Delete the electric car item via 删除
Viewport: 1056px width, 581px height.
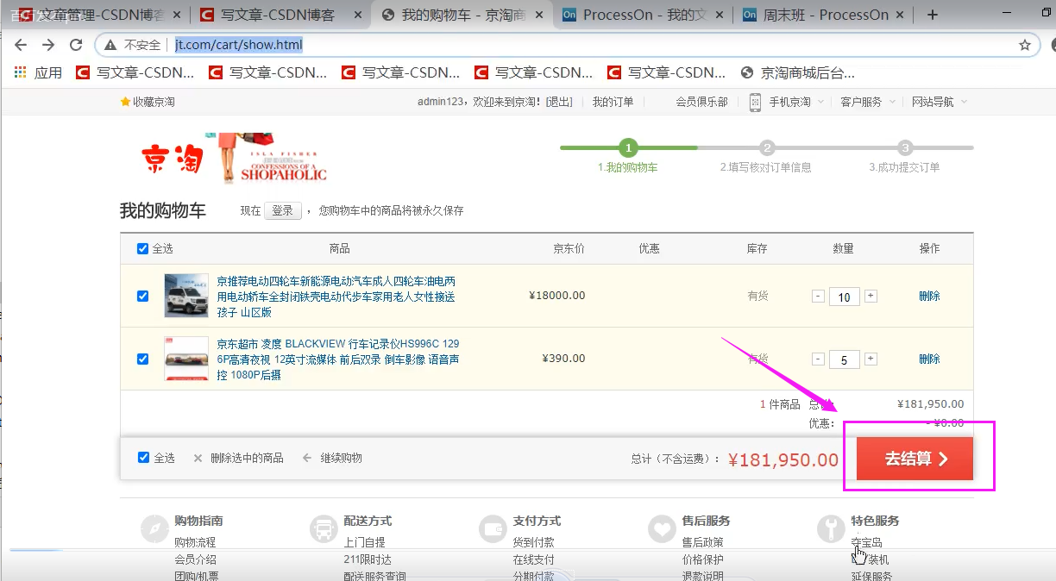929,296
